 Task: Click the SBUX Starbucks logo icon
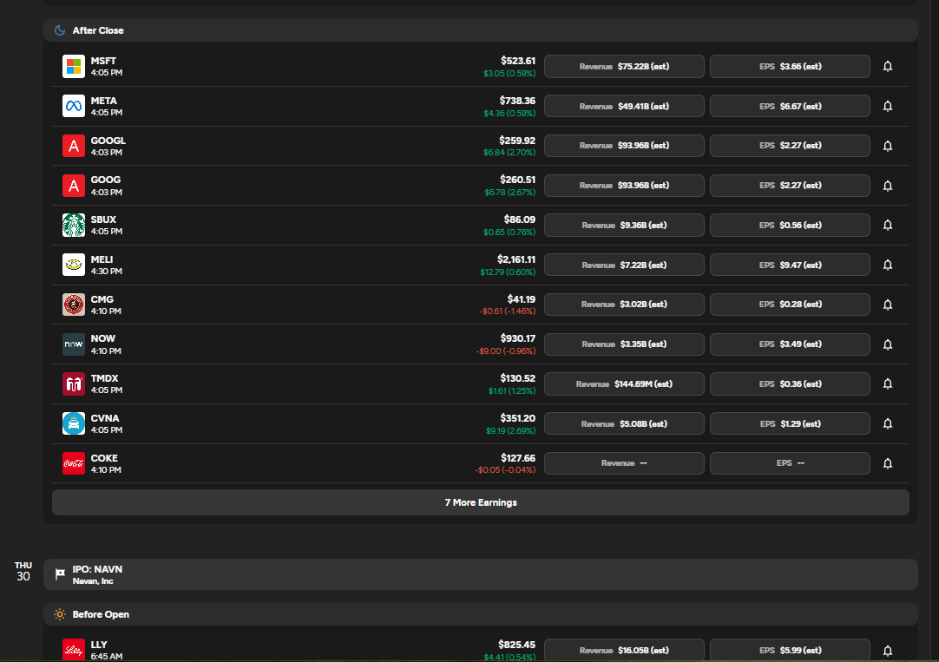click(x=74, y=225)
